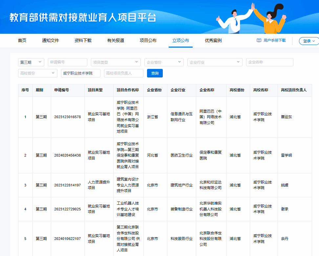Select the 项目公布 tab
Screen dimensions: 319x256
(x=148, y=41)
